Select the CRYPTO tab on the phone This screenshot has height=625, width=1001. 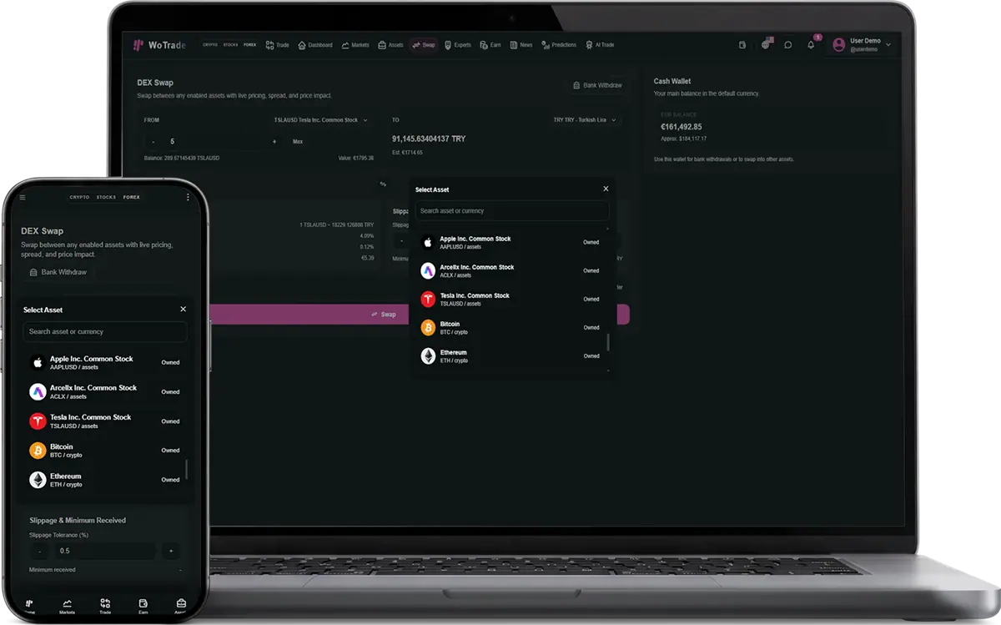coord(79,198)
